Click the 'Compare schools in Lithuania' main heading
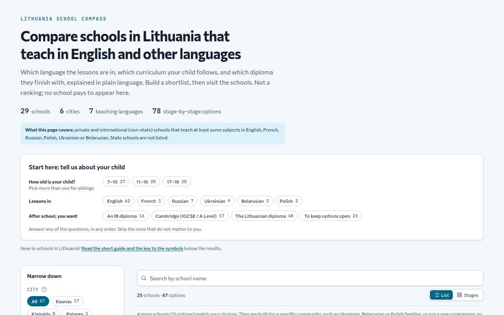 [x=131, y=45]
